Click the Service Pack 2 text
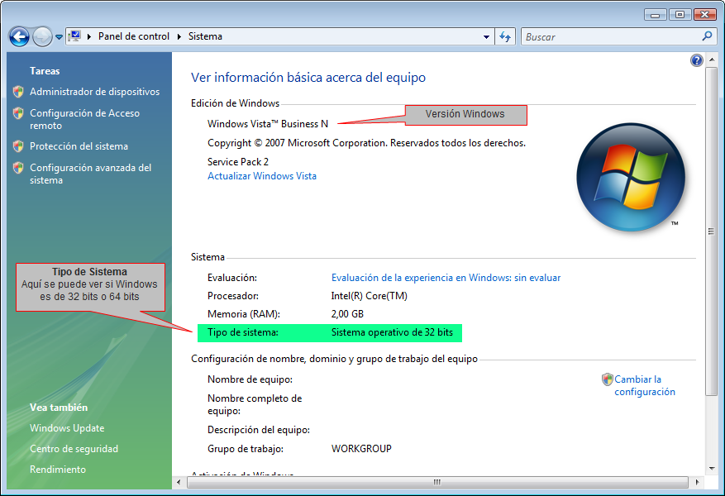Image resolution: width=725 pixels, height=496 pixels. coord(237,162)
